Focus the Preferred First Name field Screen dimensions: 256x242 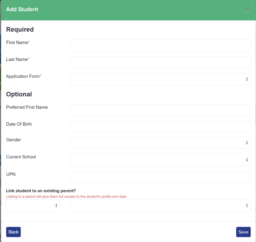coord(160,110)
